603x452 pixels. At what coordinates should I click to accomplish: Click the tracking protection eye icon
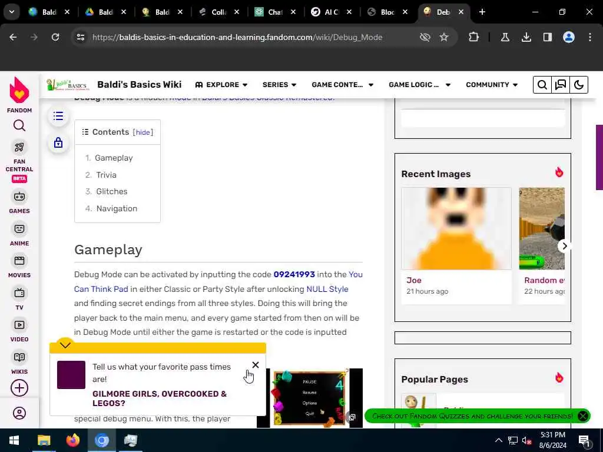point(425,37)
